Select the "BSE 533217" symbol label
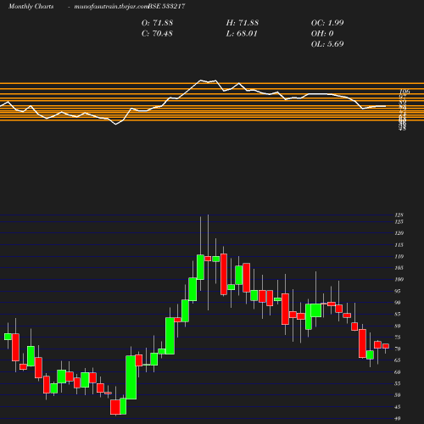 [166, 6]
